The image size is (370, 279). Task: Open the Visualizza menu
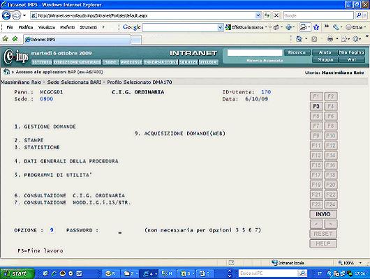pos(47,27)
